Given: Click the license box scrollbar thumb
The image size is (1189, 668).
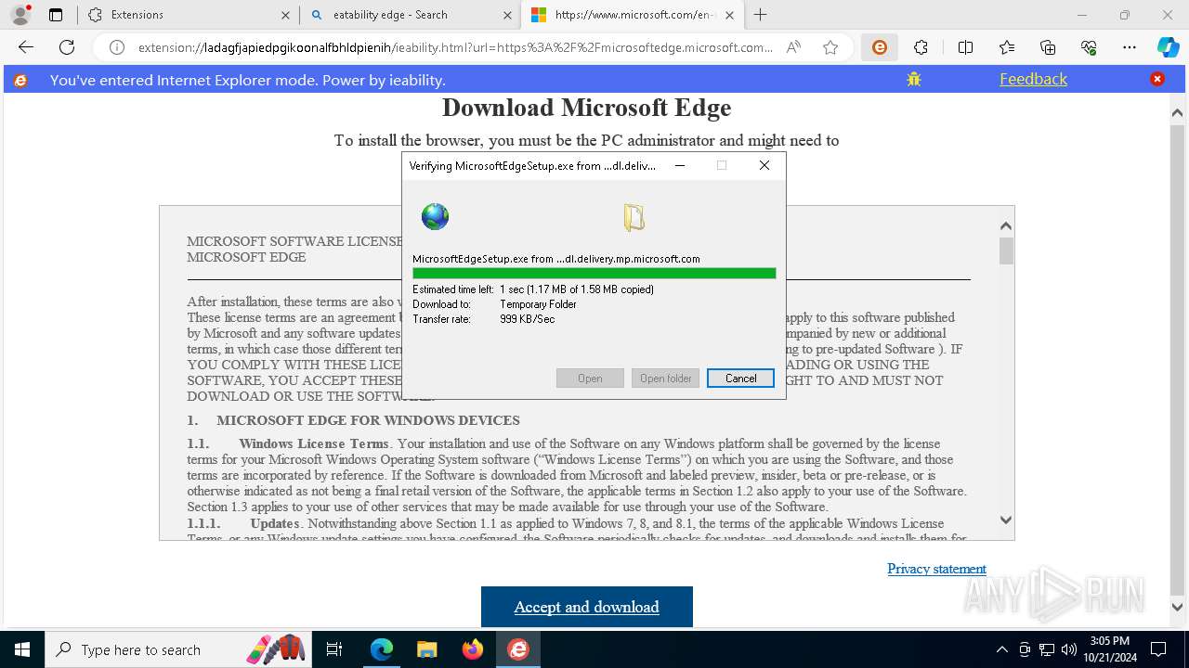Looking at the screenshot, I should [x=1006, y=250].
